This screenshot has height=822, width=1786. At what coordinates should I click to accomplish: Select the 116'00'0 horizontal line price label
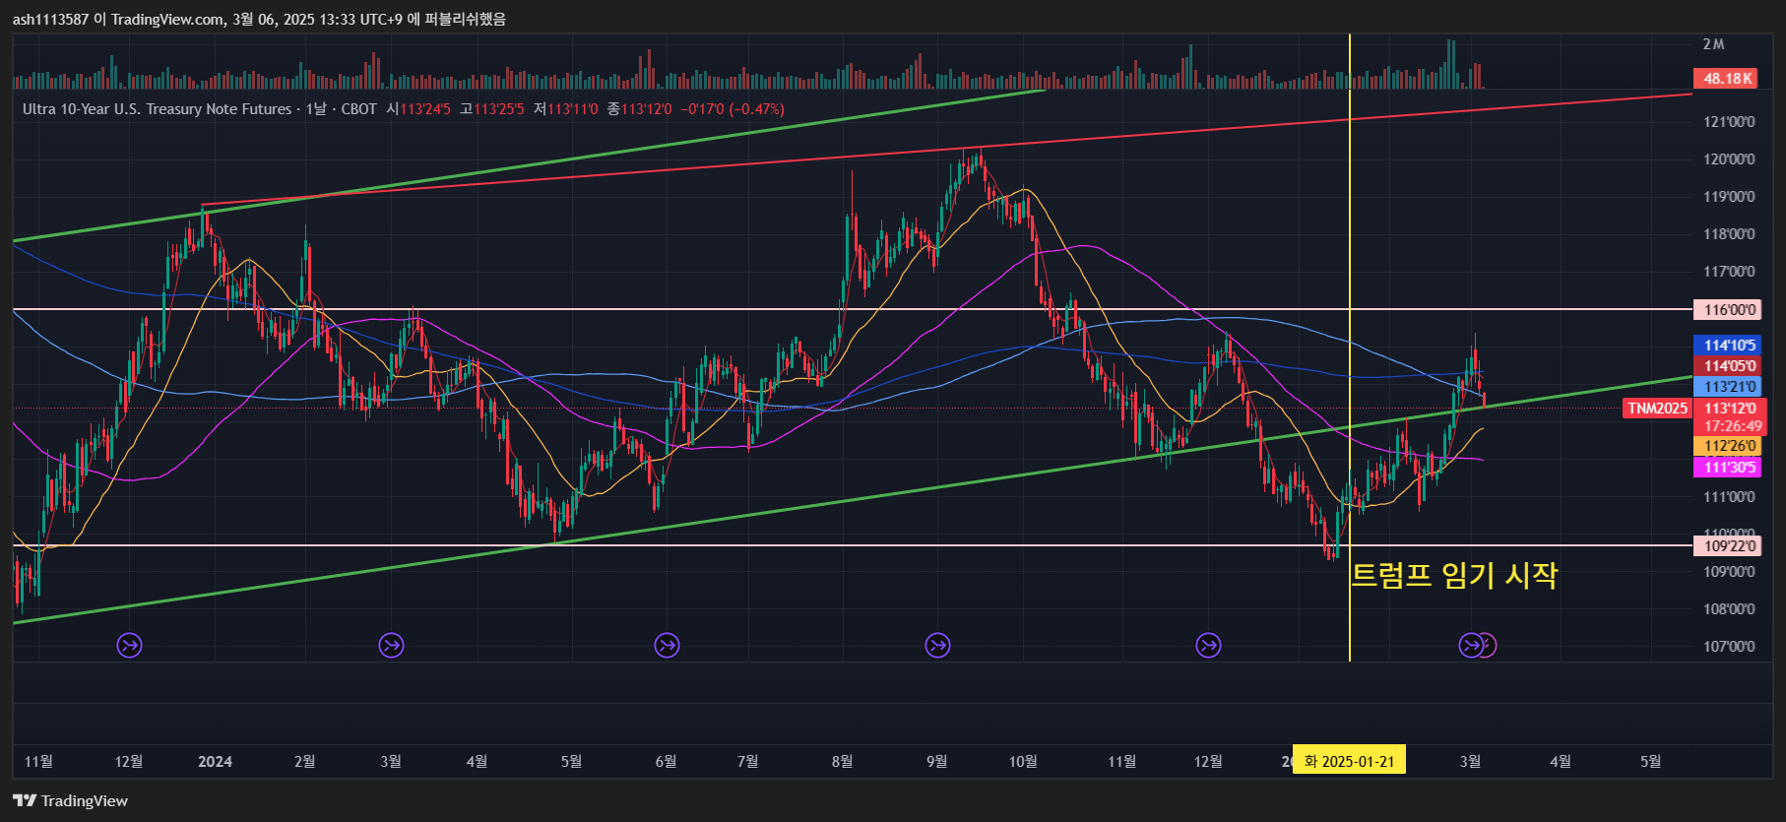point(1729,310)
